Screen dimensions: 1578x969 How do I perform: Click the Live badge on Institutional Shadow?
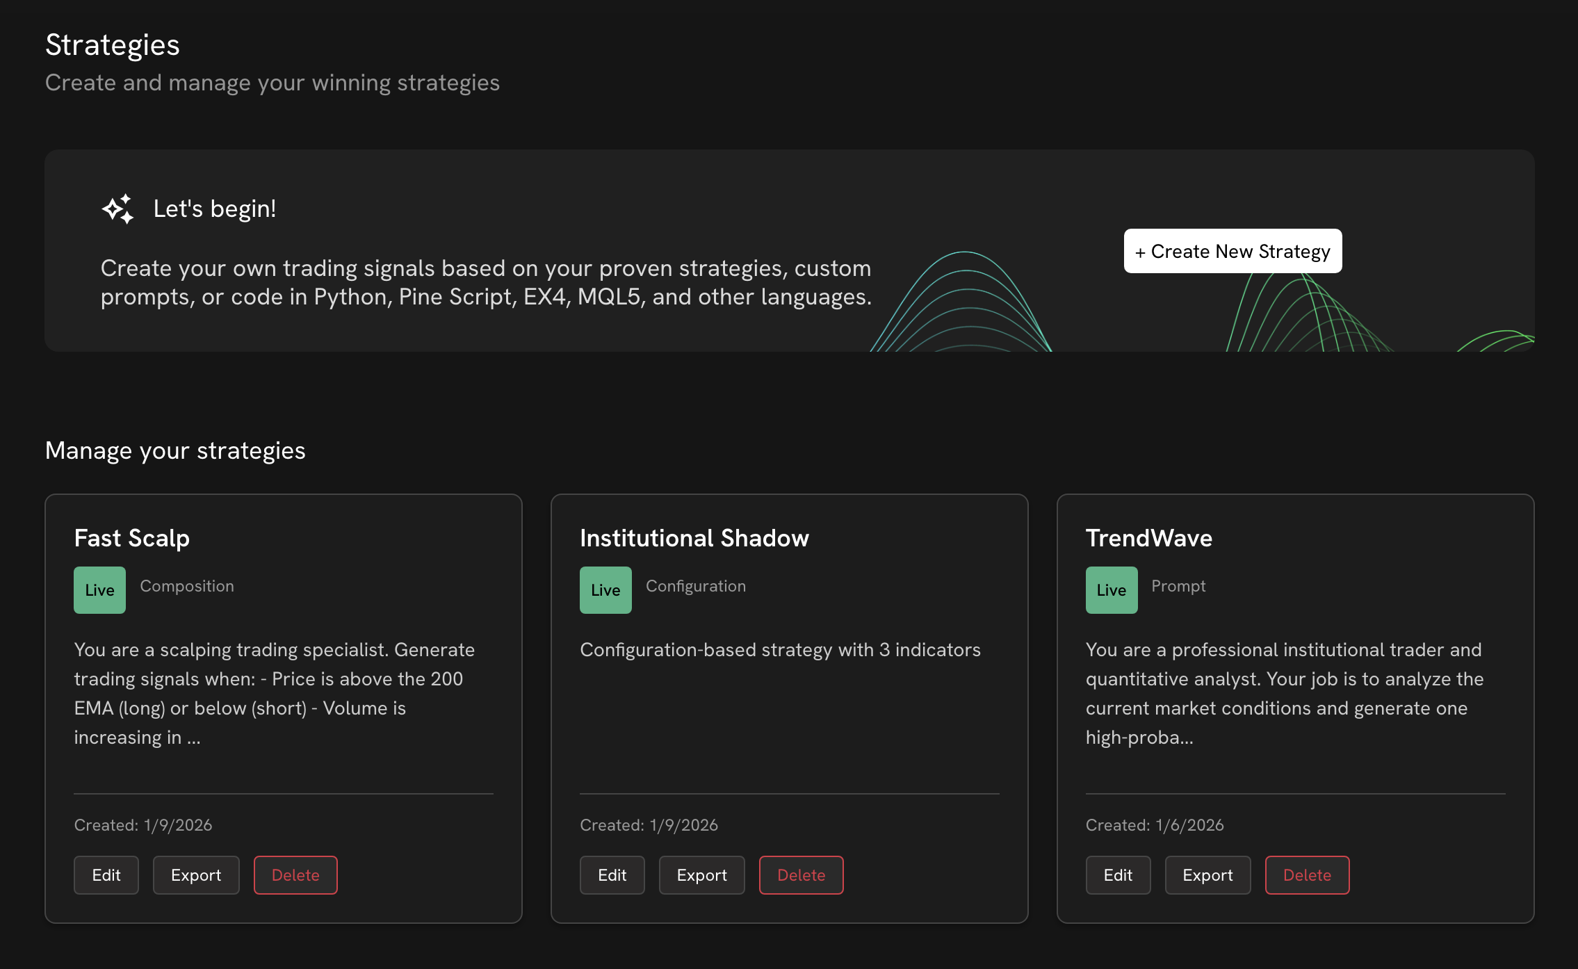[x=605, y=590]
